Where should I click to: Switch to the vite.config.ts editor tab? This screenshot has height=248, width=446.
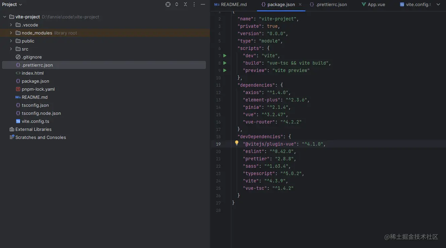(415, 4)
